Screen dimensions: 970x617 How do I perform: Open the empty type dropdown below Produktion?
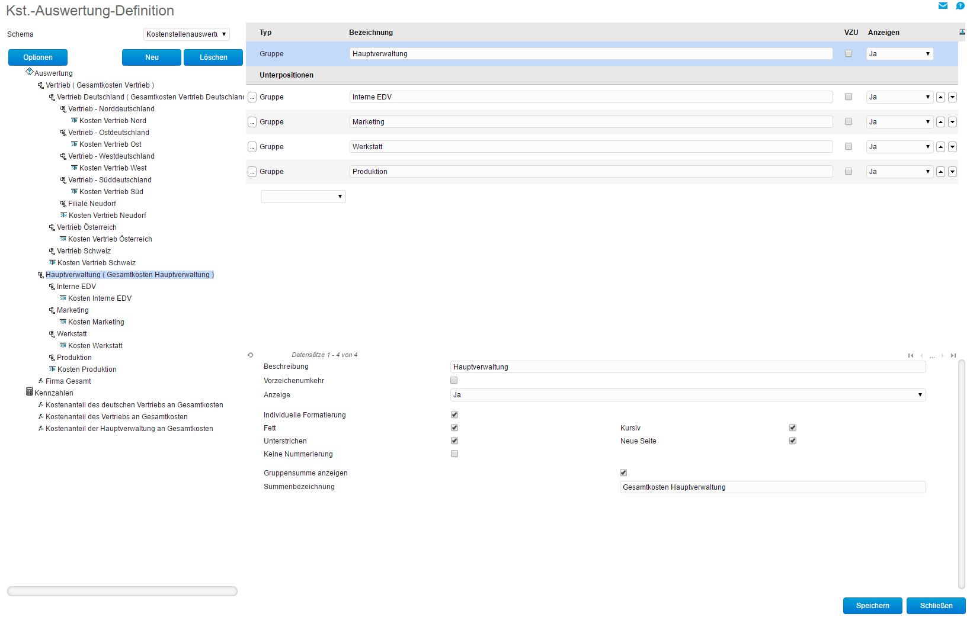tap(303, 197)
